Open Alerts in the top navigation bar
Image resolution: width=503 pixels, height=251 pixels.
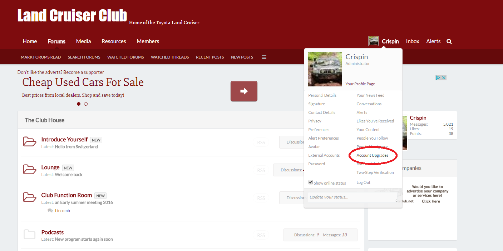[433, 41]
